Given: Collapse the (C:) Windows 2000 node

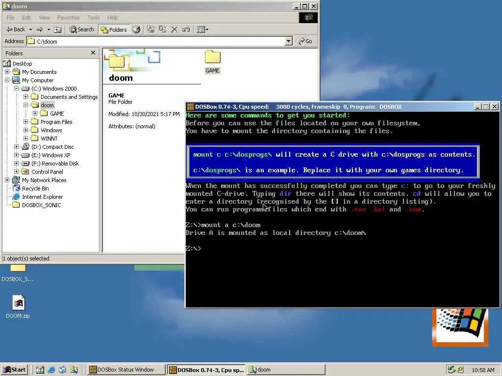Looking at the screenshot, I should 16,89.
